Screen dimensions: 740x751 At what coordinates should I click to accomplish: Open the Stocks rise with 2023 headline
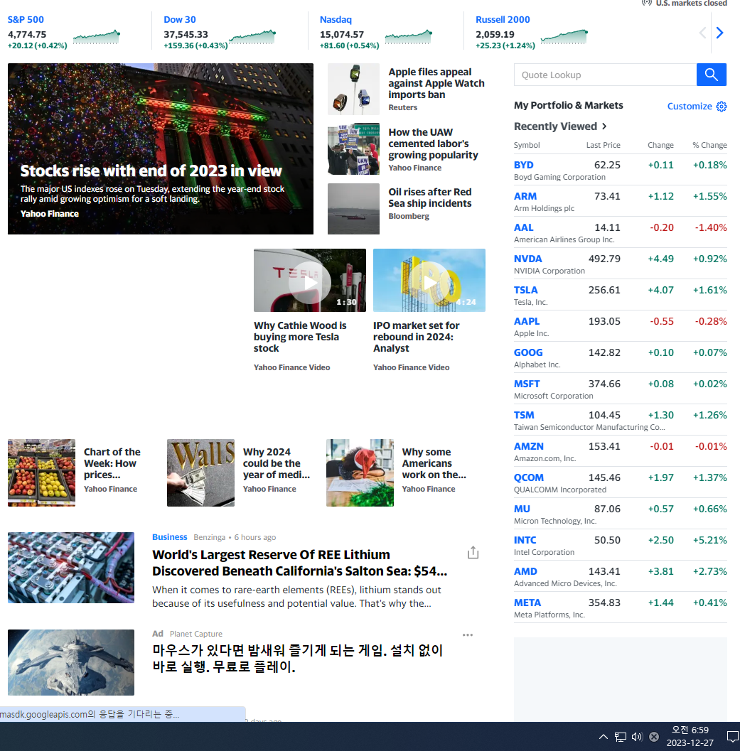(x=151, y=171)
